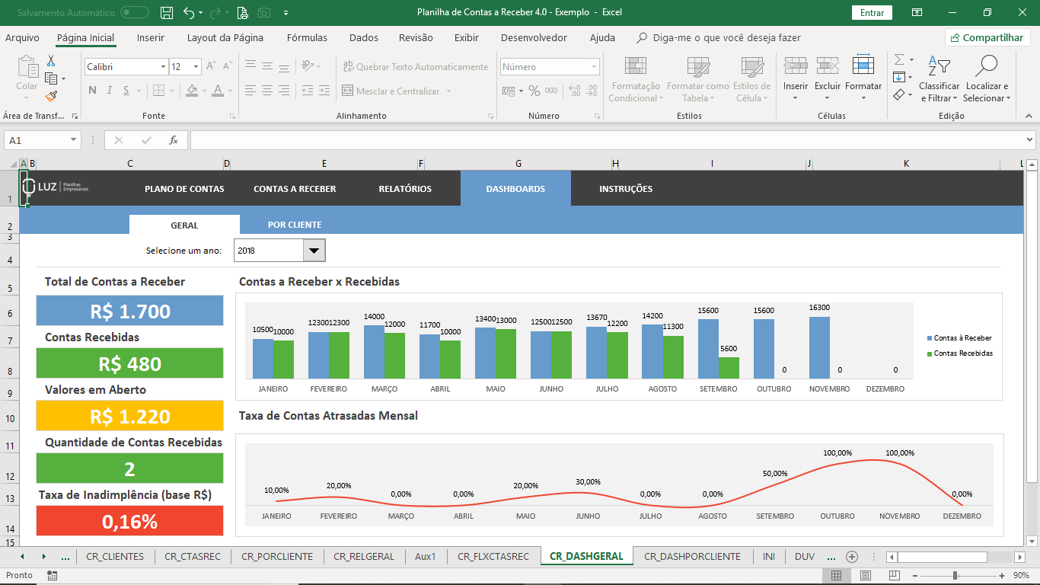Toggle Italic formatting I button
The height and width of the screenshot is (585, 1040).
110,91
